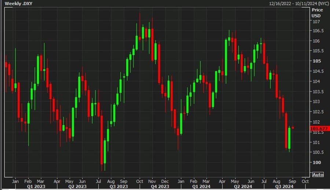Click the 105.5 price axis label
Viewport: 330px width, 190px height.
pos(318,51)
